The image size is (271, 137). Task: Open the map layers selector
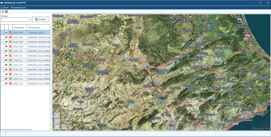coord(64,127)
